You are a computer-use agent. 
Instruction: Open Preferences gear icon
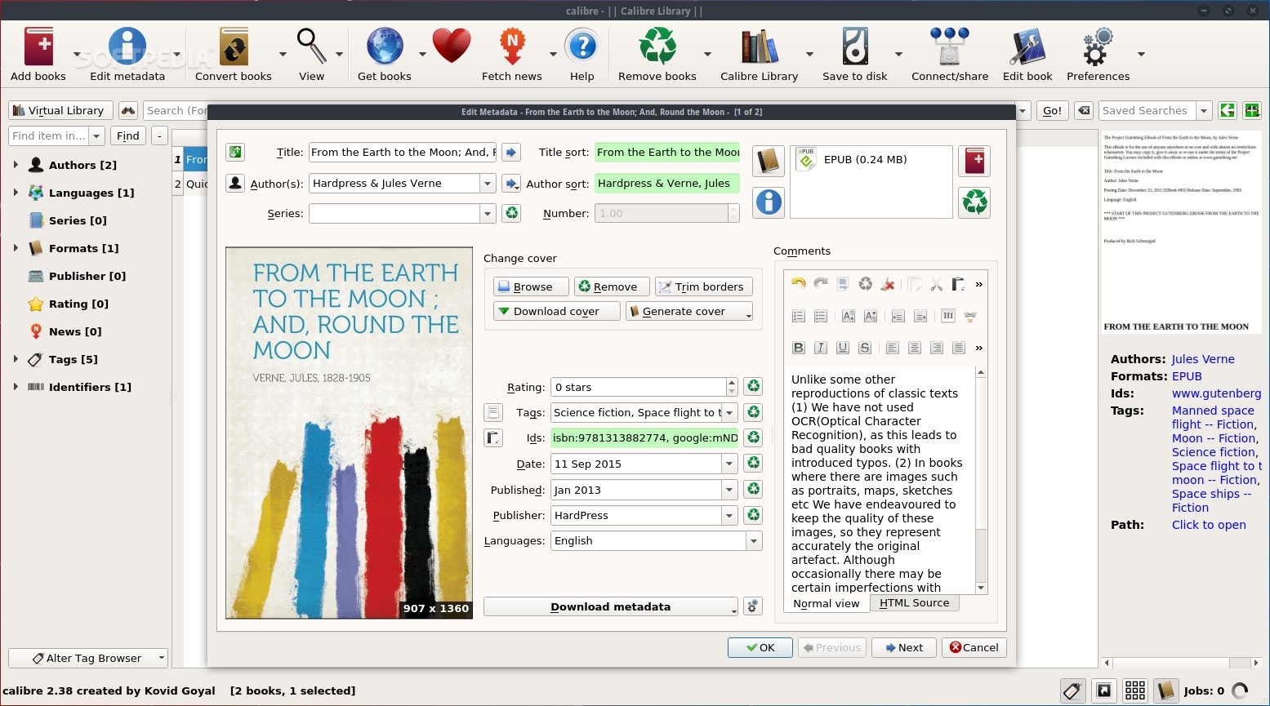click(1098, 47)
